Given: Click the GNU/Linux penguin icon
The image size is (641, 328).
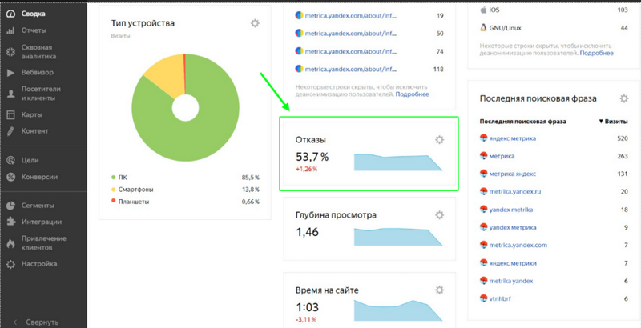Looking at the screenshot, I should [x=483, y=28].
